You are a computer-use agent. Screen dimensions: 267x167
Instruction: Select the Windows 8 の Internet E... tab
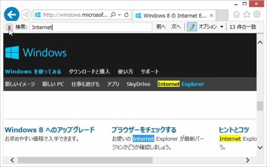(174, 16)
